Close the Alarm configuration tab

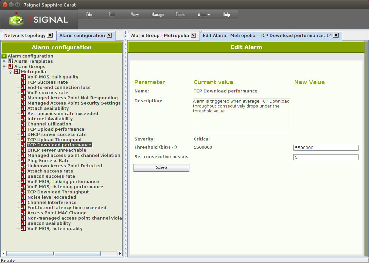click(x=110, y=35)
